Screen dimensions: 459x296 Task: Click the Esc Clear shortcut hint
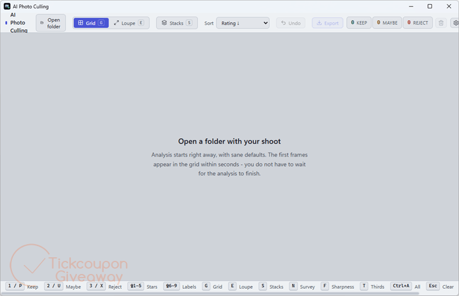pos(441,286)
